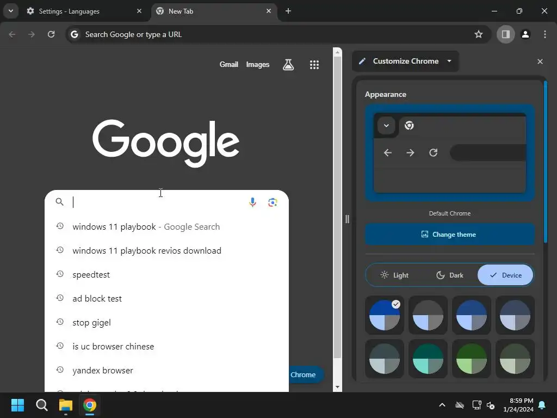Screen dimensions: 557x418
Task: Open the clock showing 8:59 PM
Action: coord(518,405)
